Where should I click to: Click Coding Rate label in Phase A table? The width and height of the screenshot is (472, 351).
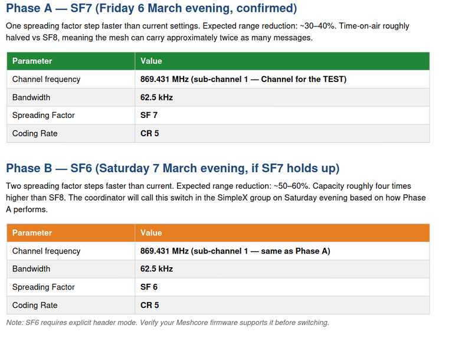coord(35,133)
